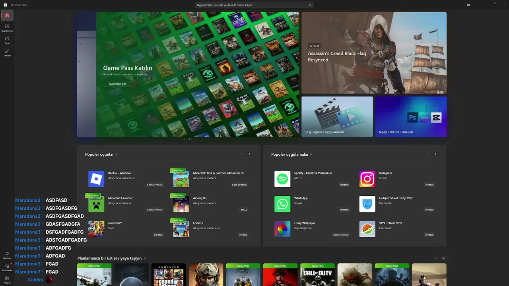The width and height of the screenshot is (509, 286).
Task: Show next page of Popüler uygulamalar
Action: pyautogui.click(x=435, y=154)
